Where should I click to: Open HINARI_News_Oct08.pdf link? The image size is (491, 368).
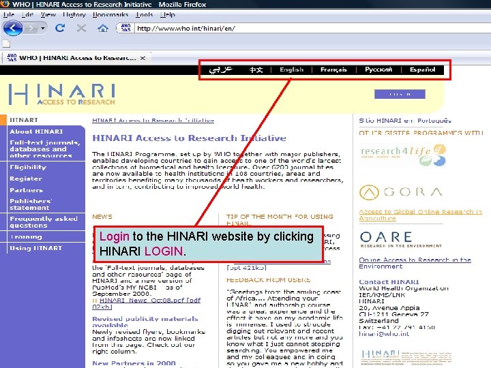coord(146,303)
